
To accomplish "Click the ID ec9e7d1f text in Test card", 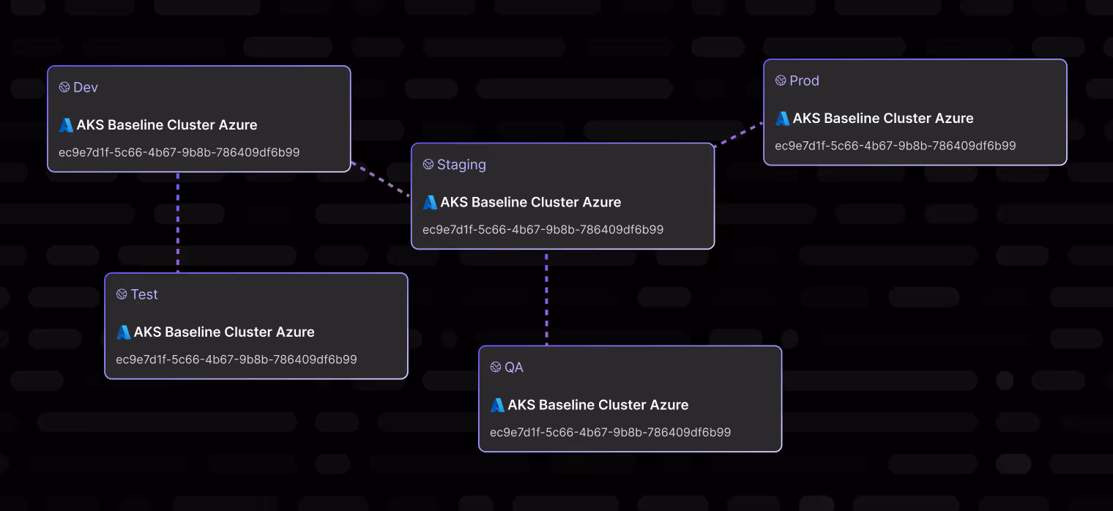I will coord(237,359).
